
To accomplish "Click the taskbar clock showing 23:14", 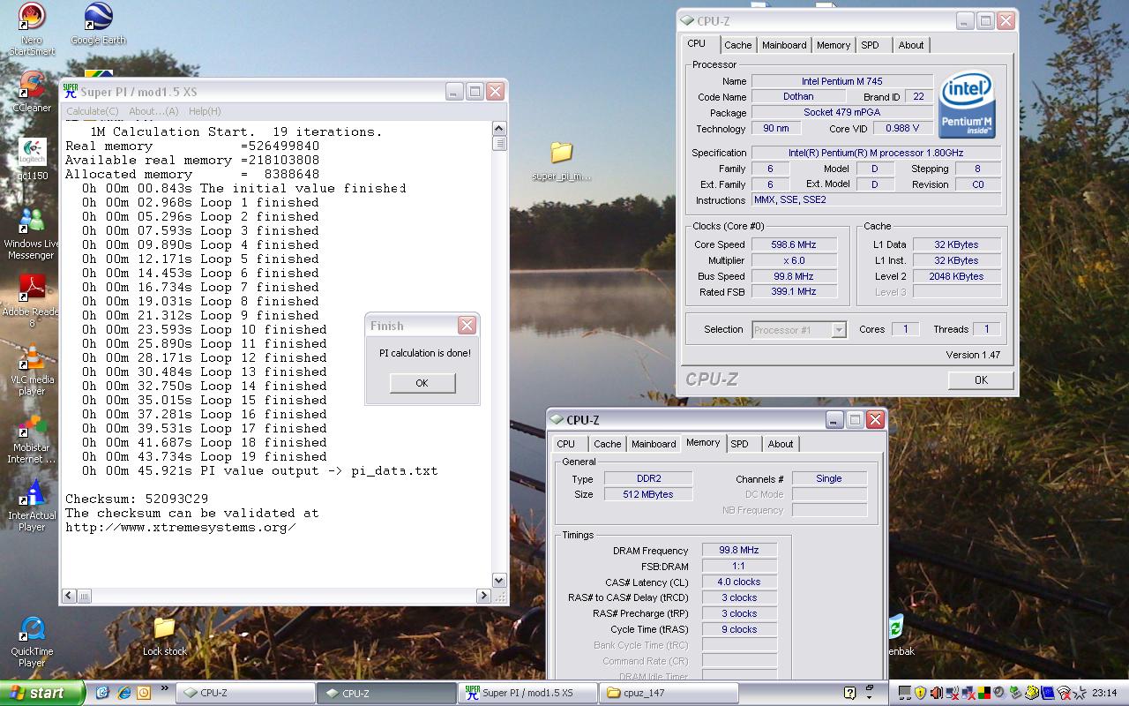I will tap(1104, 693).
